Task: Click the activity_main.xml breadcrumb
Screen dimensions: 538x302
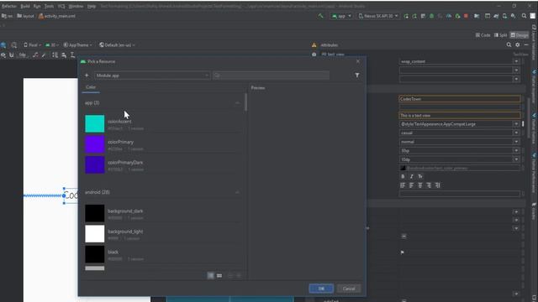Action: coord(57,16)
